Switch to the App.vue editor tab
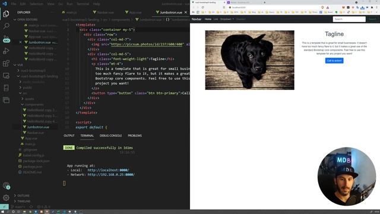380x214 pixels. click(134, 12)
